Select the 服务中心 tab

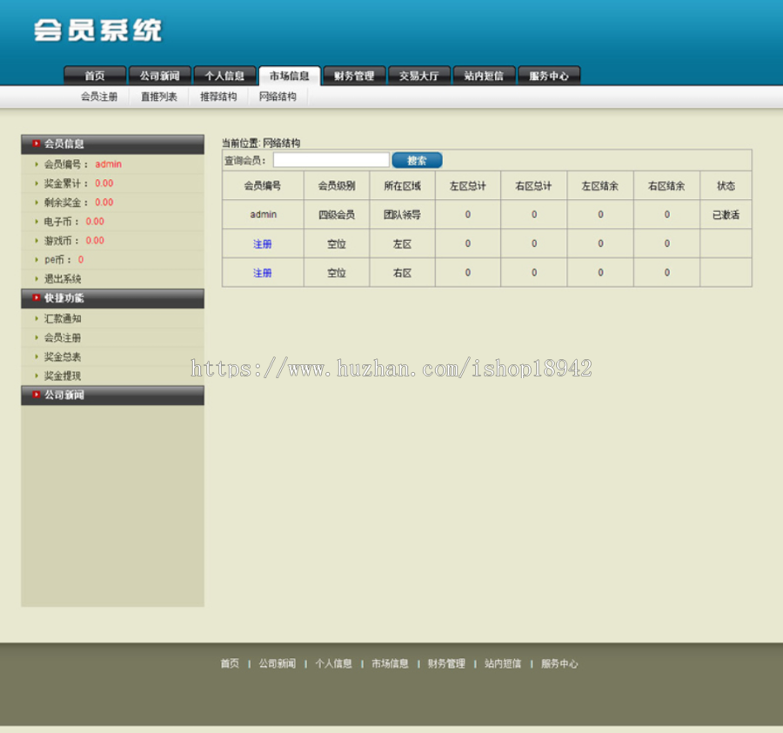pyautogui.click(x=549, y=76)
